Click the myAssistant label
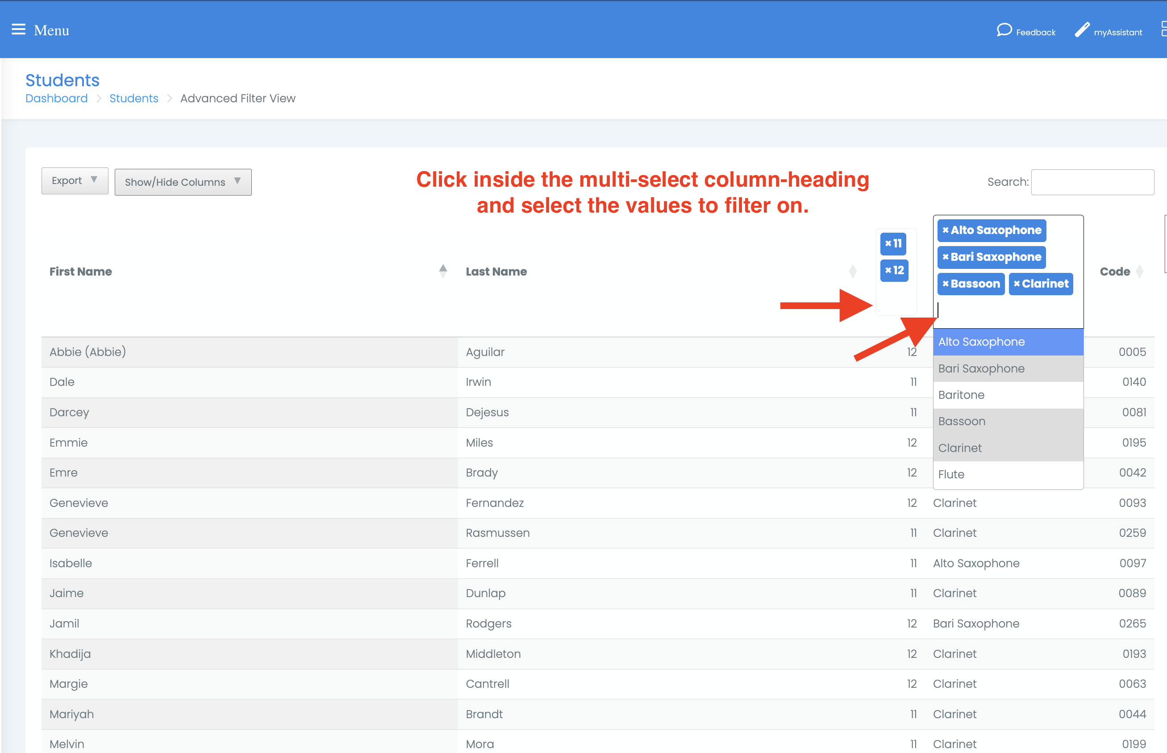 (x=1117, y=32)
